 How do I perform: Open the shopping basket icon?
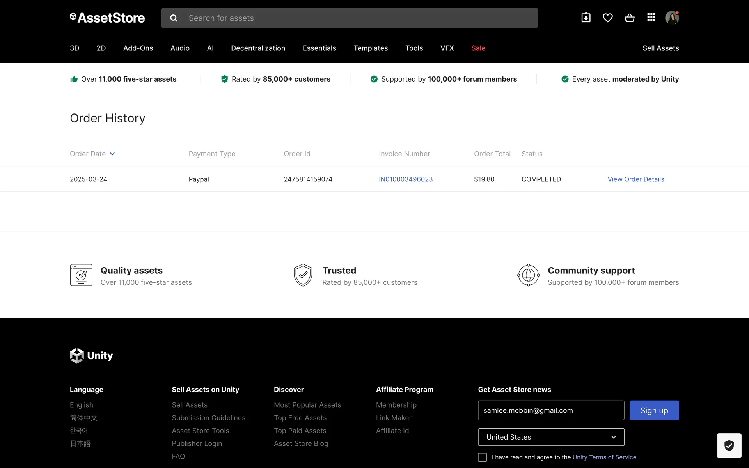coord(629,18)
